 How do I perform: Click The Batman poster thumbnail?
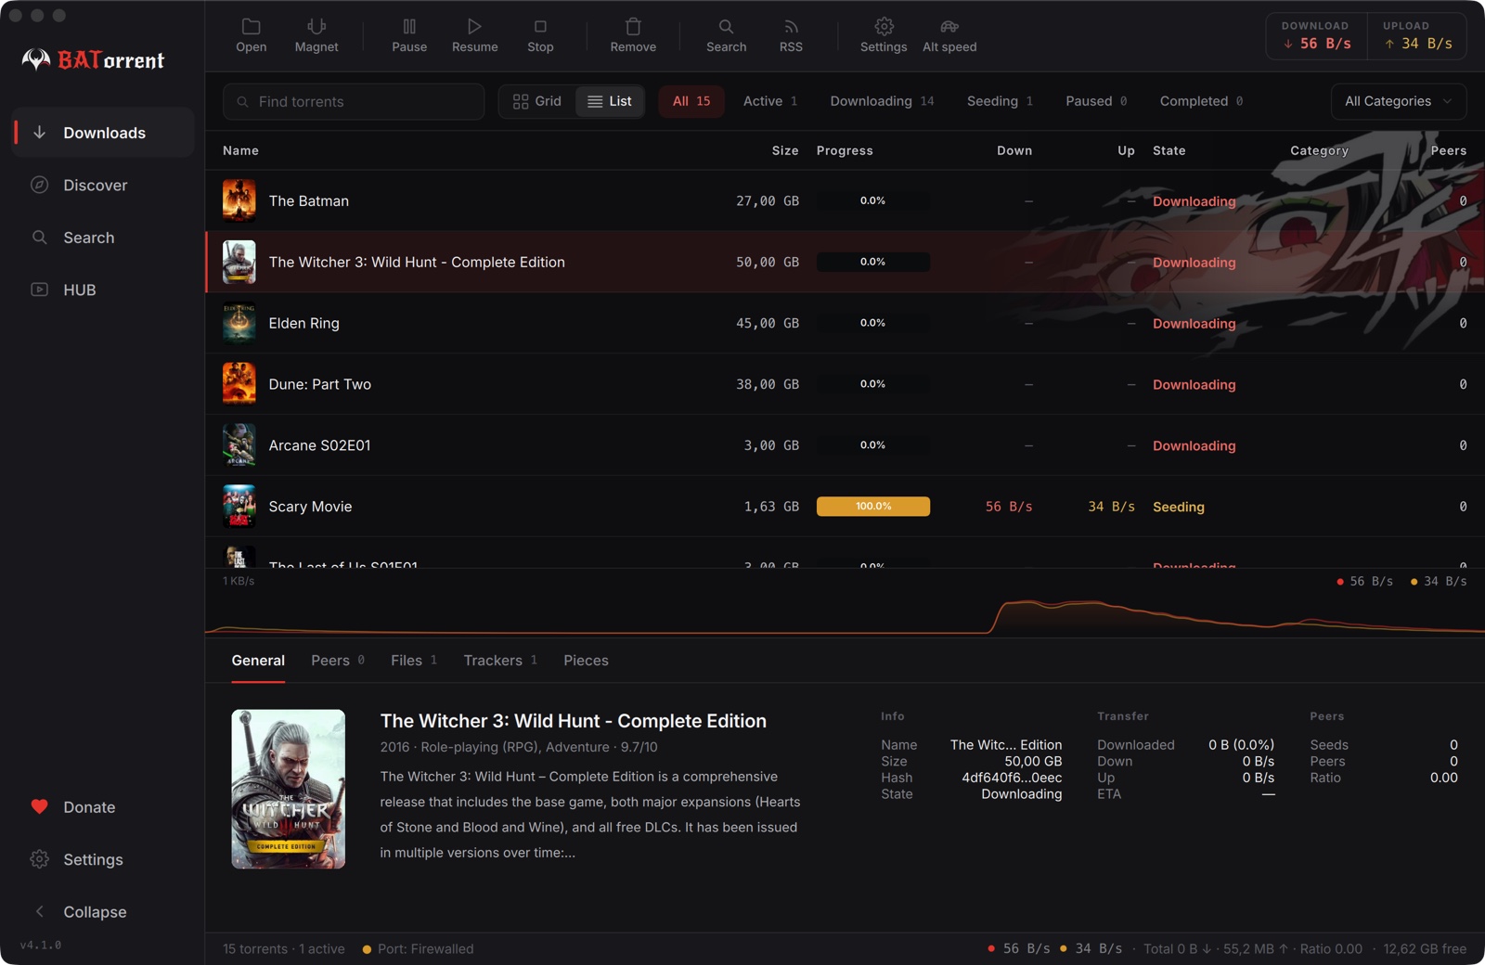coord(239,200)
